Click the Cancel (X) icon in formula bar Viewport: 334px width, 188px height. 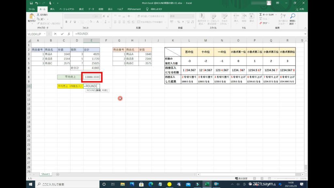55,34
